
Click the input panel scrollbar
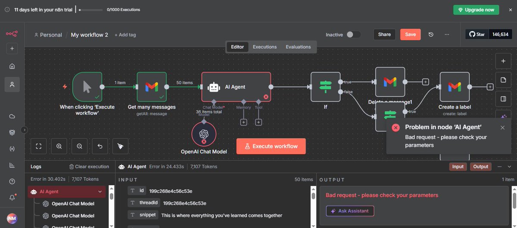313,196
